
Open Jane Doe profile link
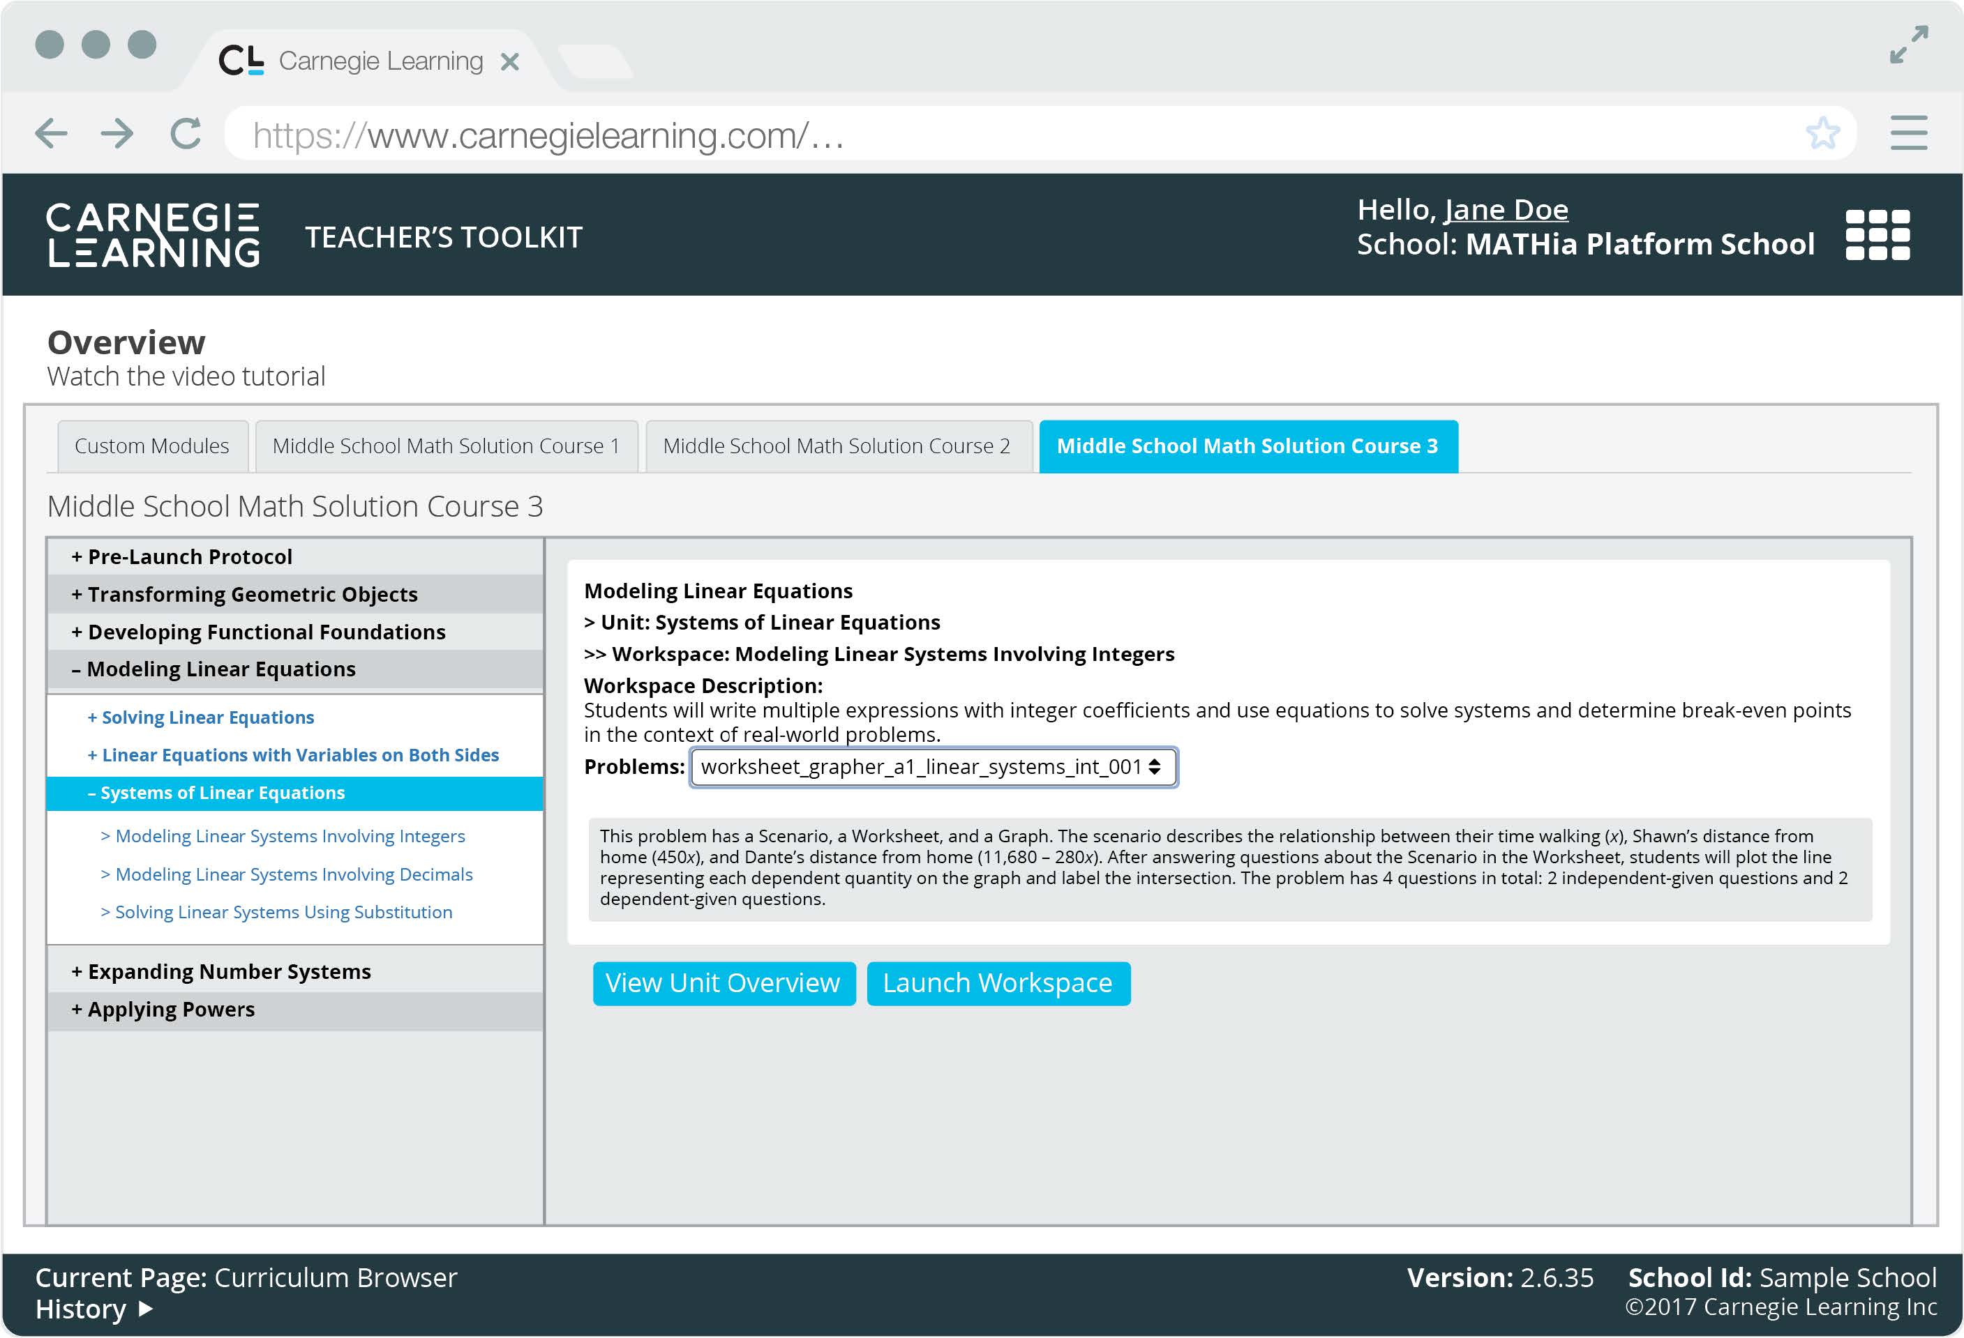point(1506,209)
